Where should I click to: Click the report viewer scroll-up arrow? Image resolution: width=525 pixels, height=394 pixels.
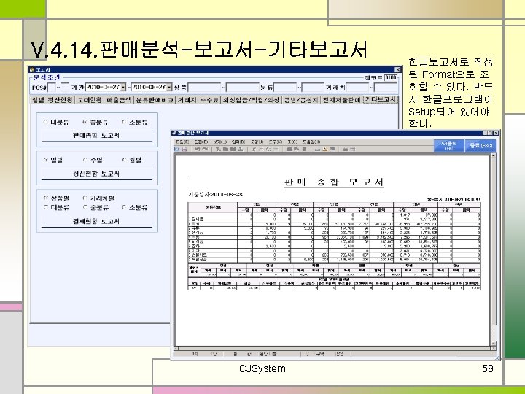coord(493,156)
